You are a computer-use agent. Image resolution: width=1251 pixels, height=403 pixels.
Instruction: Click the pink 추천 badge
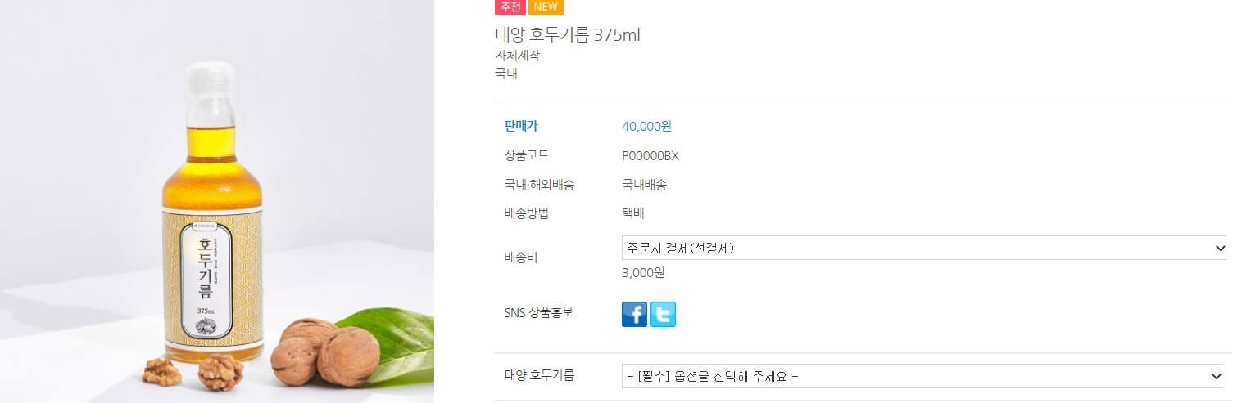[x=510, y=7]
